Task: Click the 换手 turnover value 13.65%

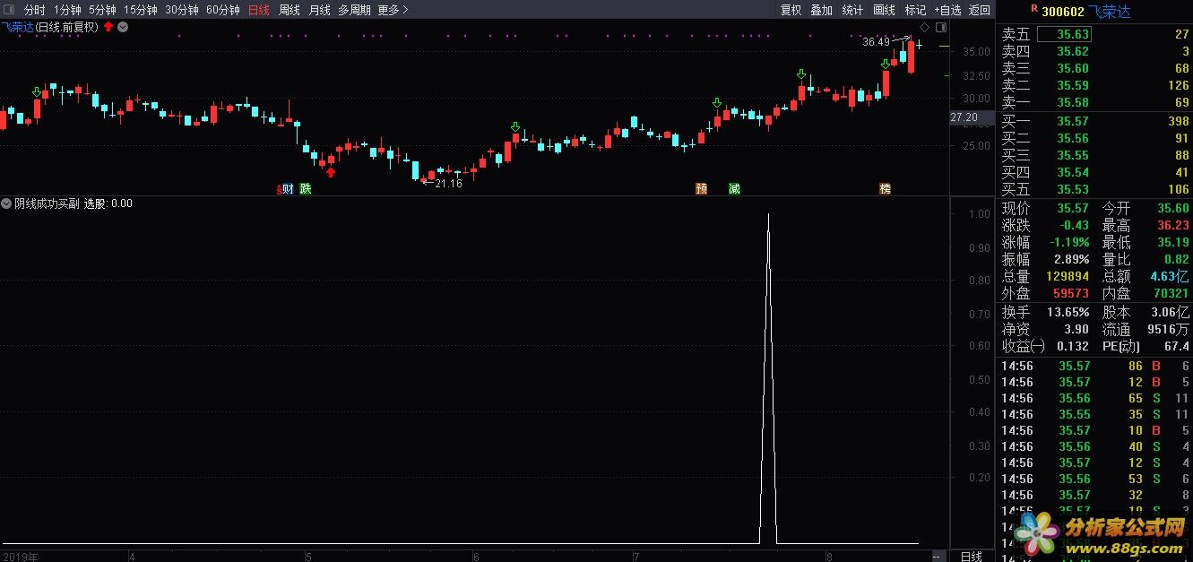Action: pos(1068,312)
